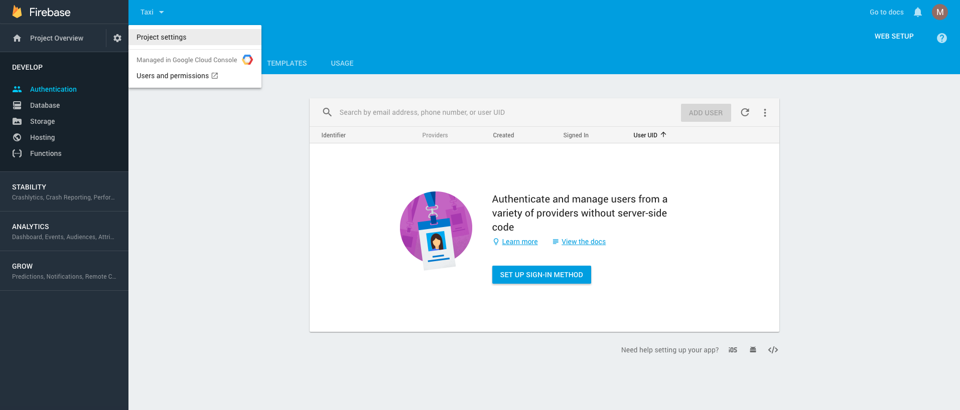The image size is (960, 410).
Task: Switch to the Usage tab
Action: pos(342,63)
